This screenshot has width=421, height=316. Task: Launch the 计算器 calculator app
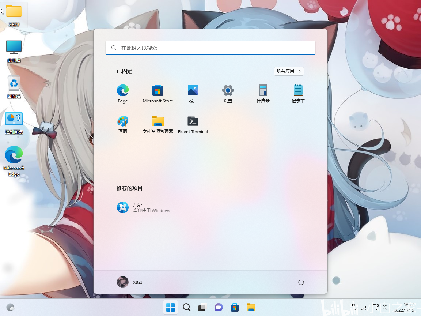(x=263, y=94)
